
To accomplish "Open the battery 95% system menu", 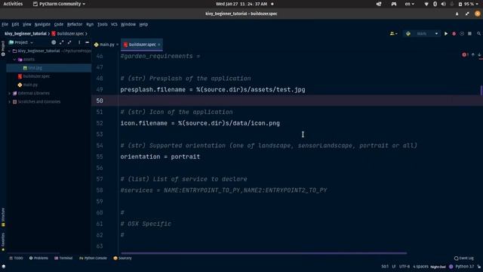I will [x=469, y=4].
